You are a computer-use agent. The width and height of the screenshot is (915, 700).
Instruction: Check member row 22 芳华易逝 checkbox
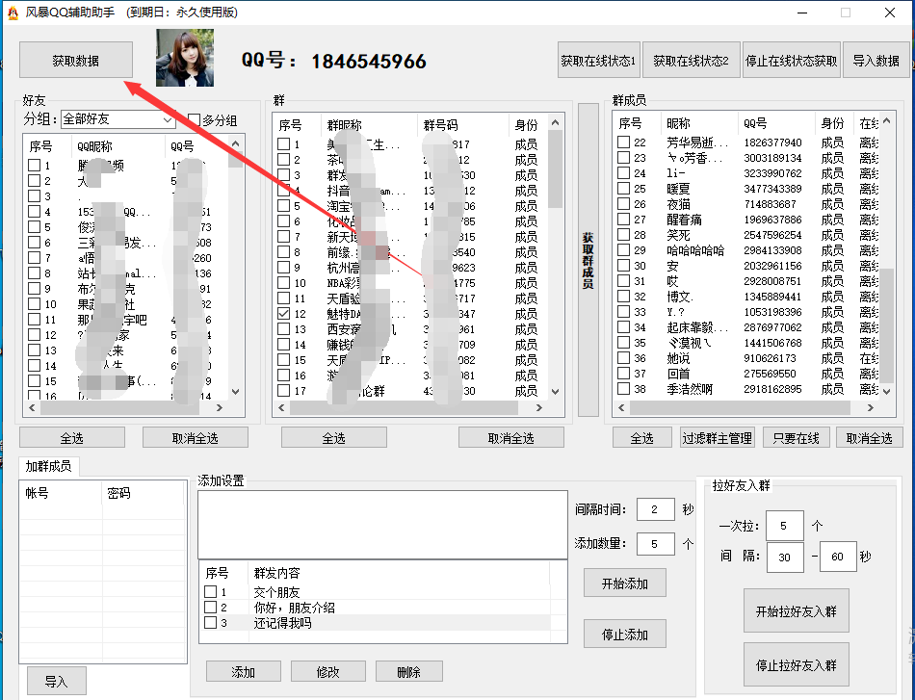tap(624, 142)
